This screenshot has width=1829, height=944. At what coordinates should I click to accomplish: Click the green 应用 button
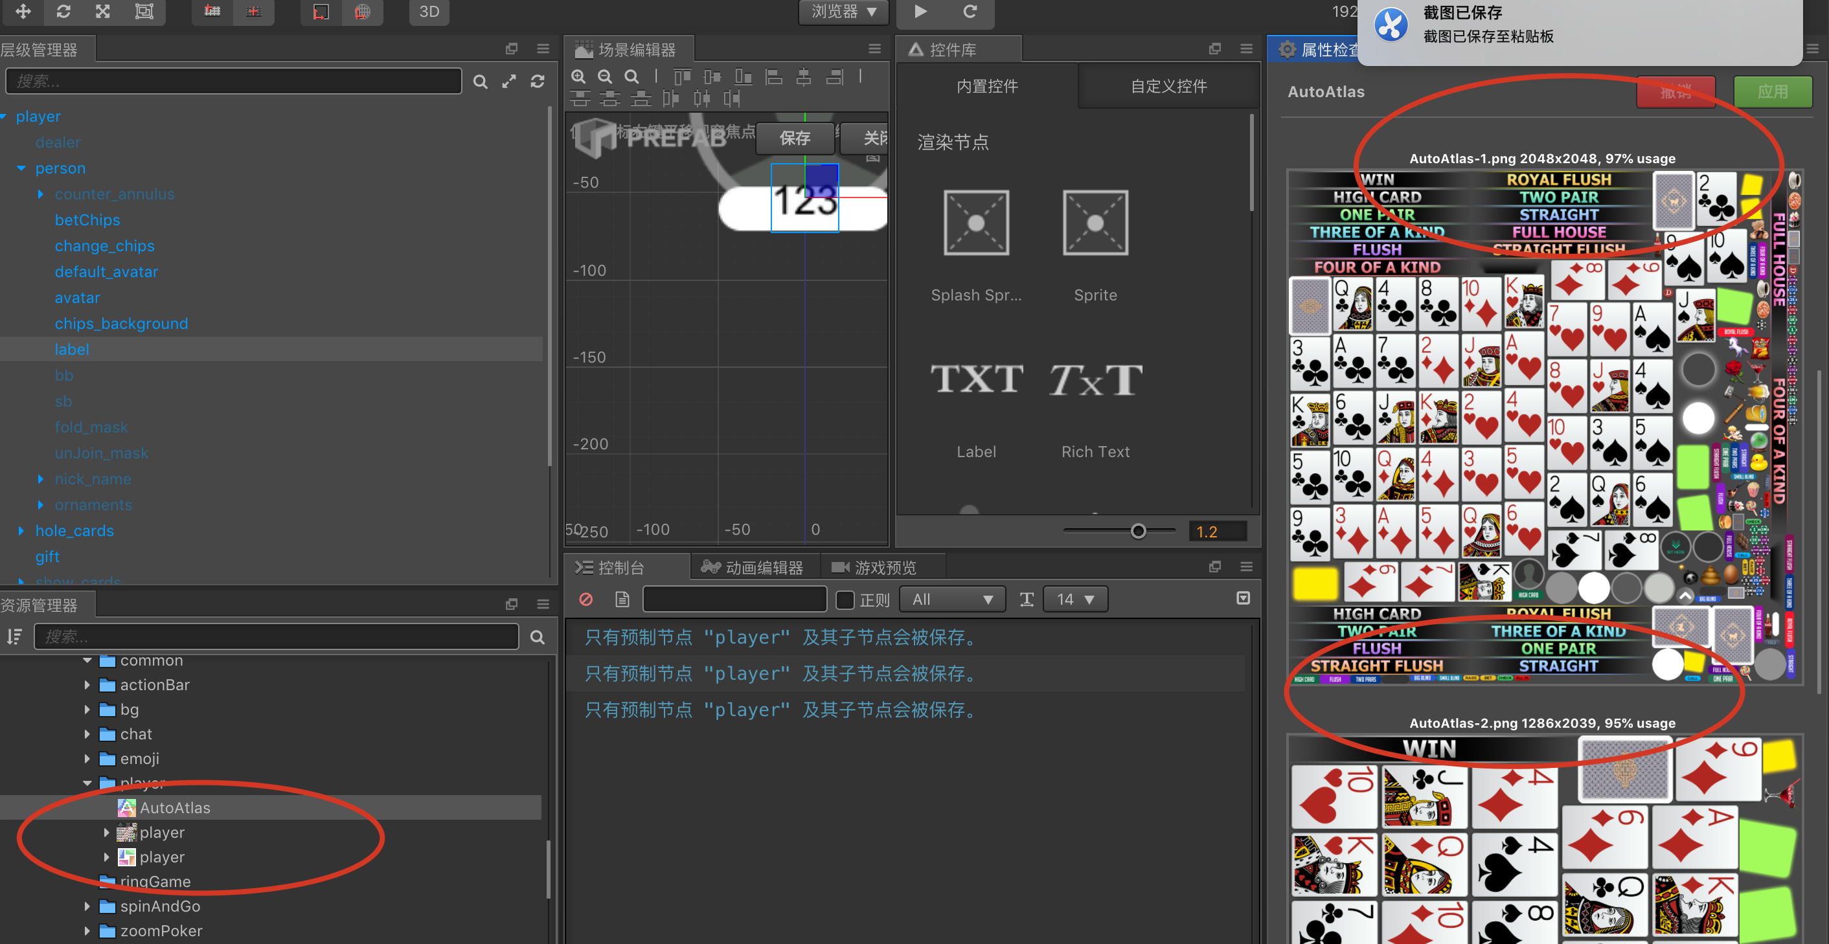[1771, 93]
